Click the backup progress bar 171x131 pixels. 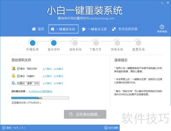[x=40, y=98]
